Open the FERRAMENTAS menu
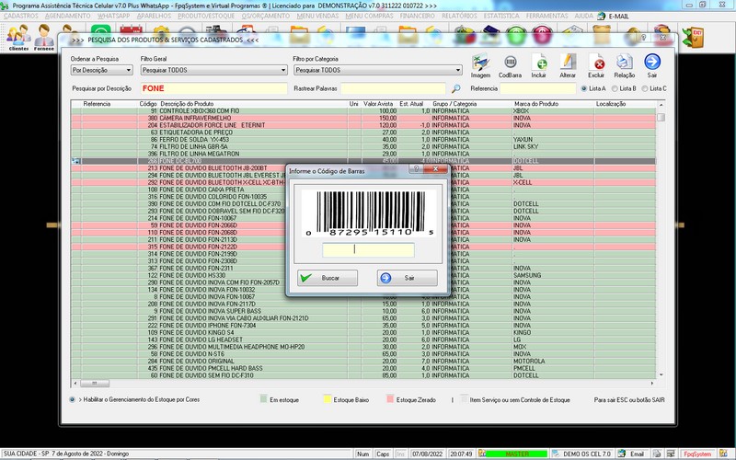The height and width of the screenshot is (460, 736). (x=546, y=16)
